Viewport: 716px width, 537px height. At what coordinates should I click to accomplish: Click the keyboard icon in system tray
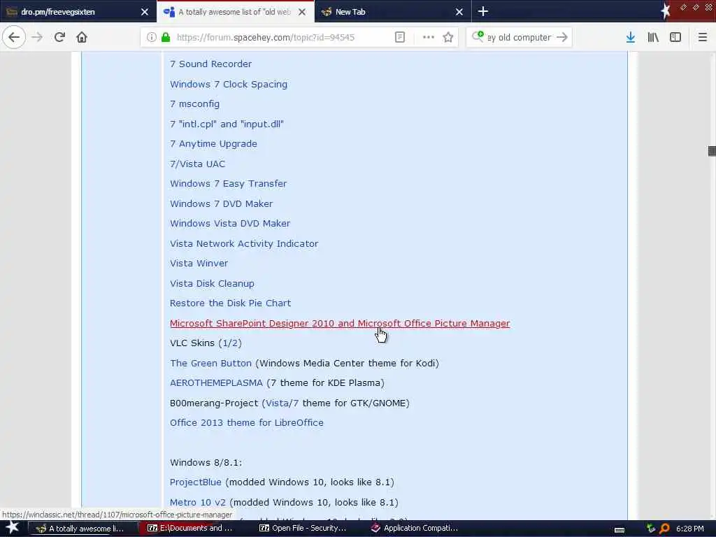pyautogui.click(x=620, y=530)
